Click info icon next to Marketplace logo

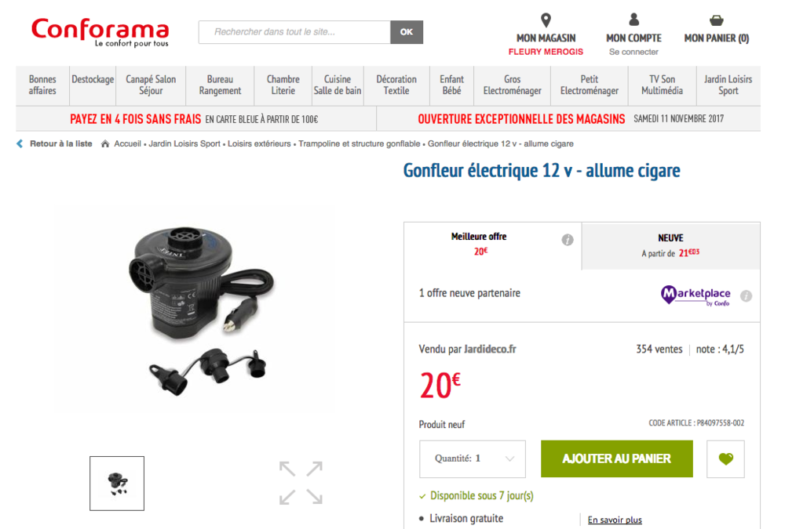point(746,295)
